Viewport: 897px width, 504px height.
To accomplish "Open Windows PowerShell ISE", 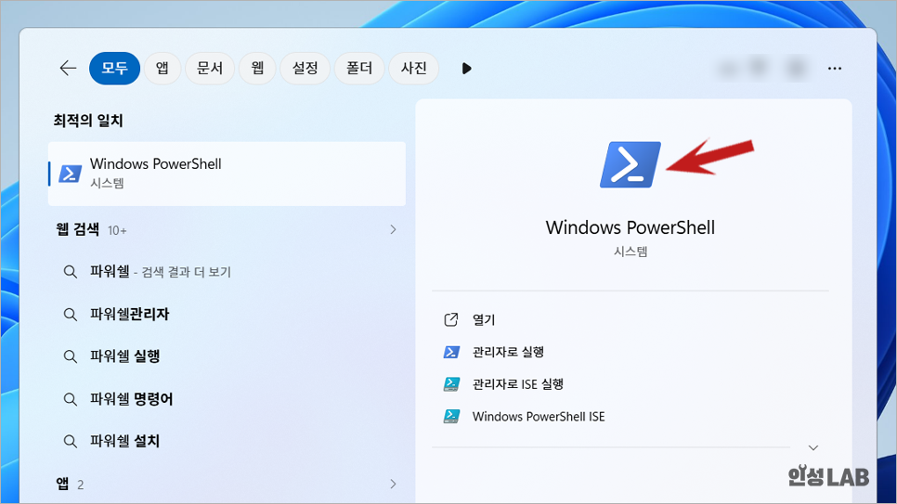I will (539, 417).
